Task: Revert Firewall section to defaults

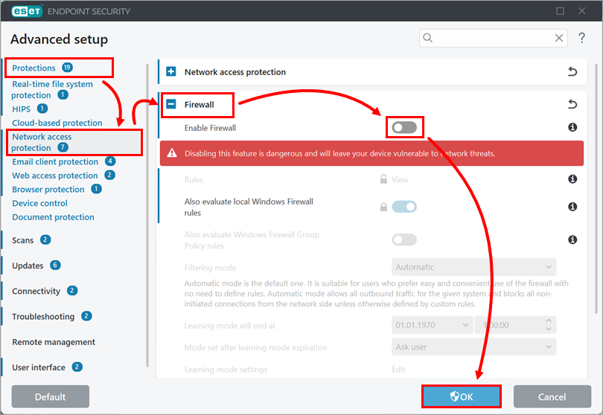Action: 572,104
